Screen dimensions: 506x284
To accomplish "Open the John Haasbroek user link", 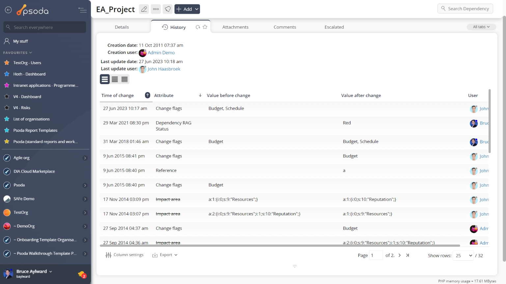I will pyautogui.click(x=164, y=69).
